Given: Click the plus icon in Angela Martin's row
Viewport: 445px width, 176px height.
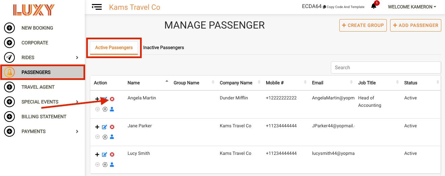Looking at the screenshot, I should (x=97, y=99).
